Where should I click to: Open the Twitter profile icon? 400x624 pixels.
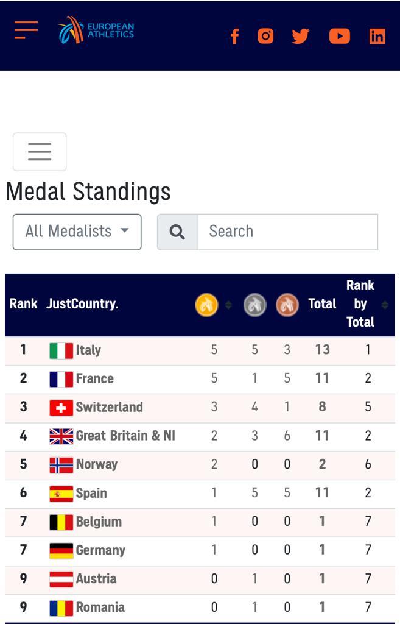(300, 37)
